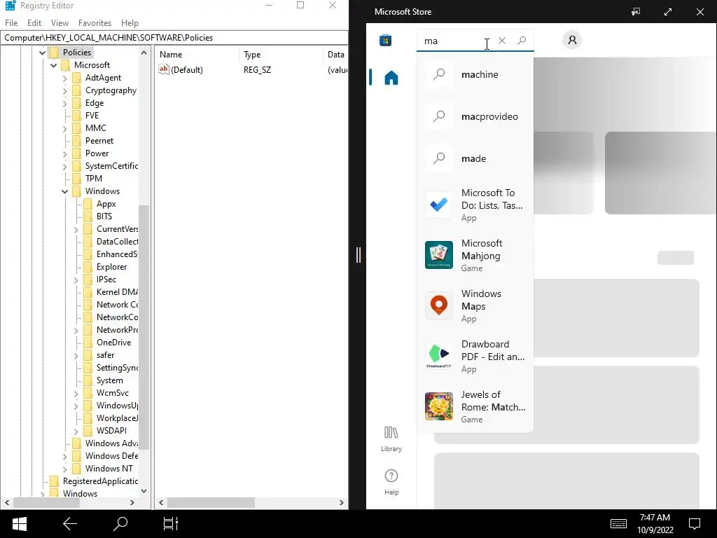Expand the IPSec subkey

coord(76,280)
